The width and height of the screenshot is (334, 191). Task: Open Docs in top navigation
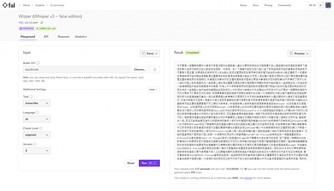pos(256,5)
